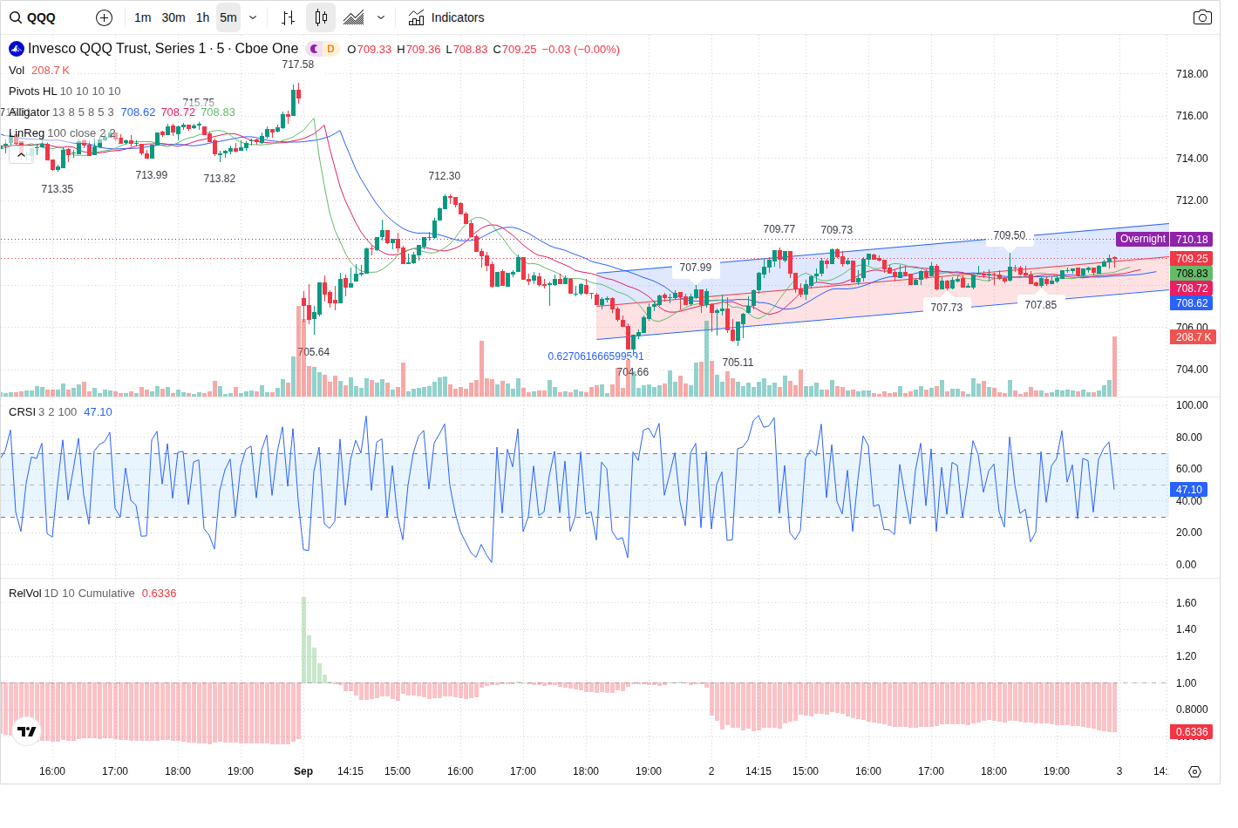Click the Overnight price label
1238x828 pixels.
[x=1142, y=239]
